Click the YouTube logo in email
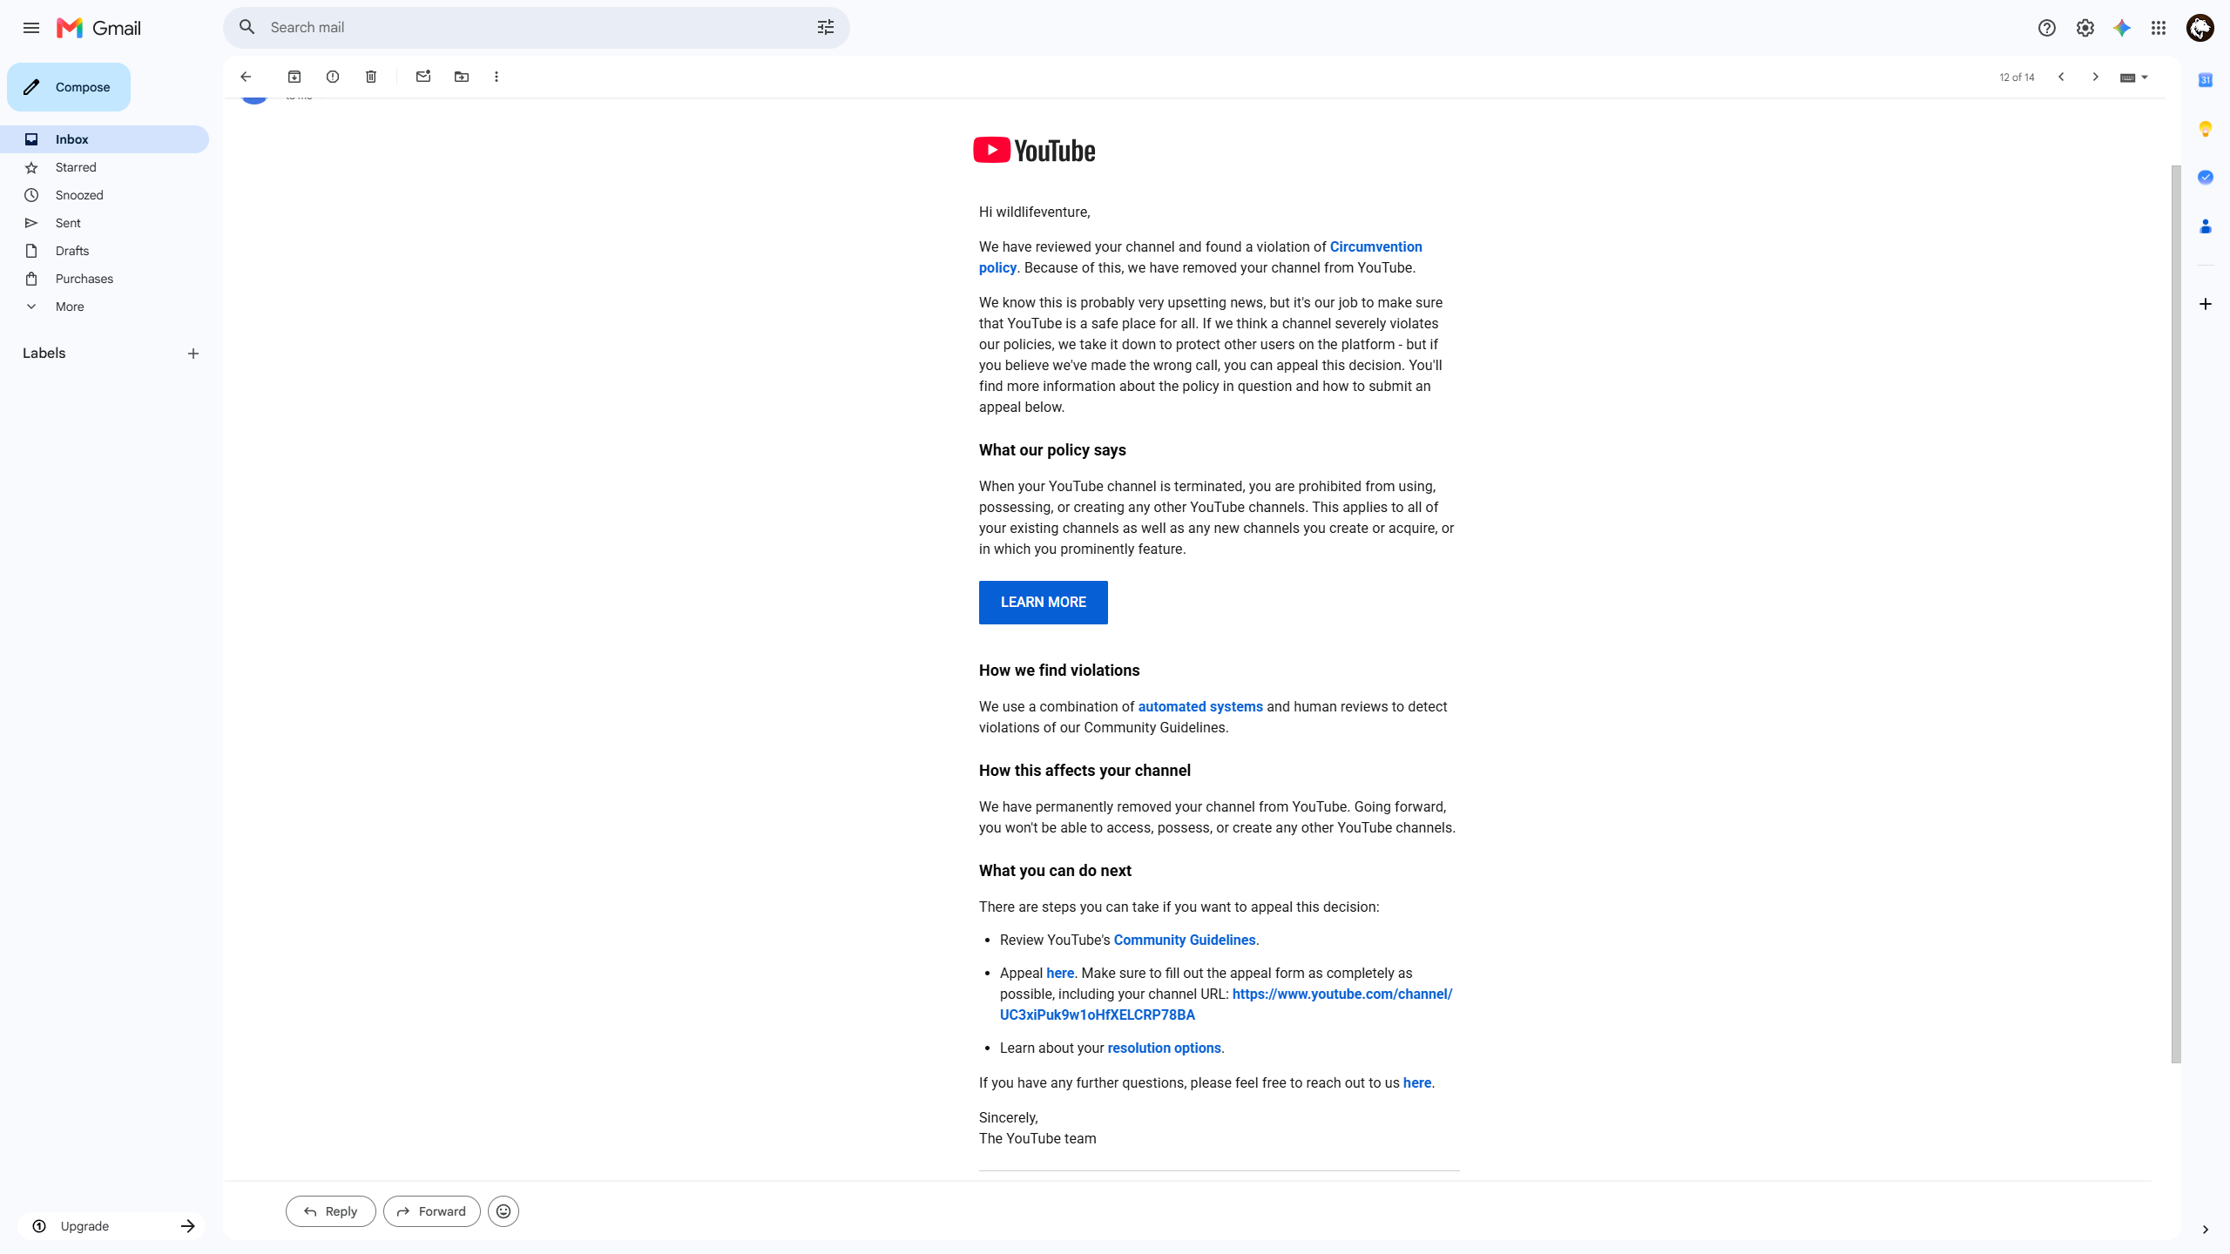Screen dimensions: 2230x1254 coord(1034,151)
